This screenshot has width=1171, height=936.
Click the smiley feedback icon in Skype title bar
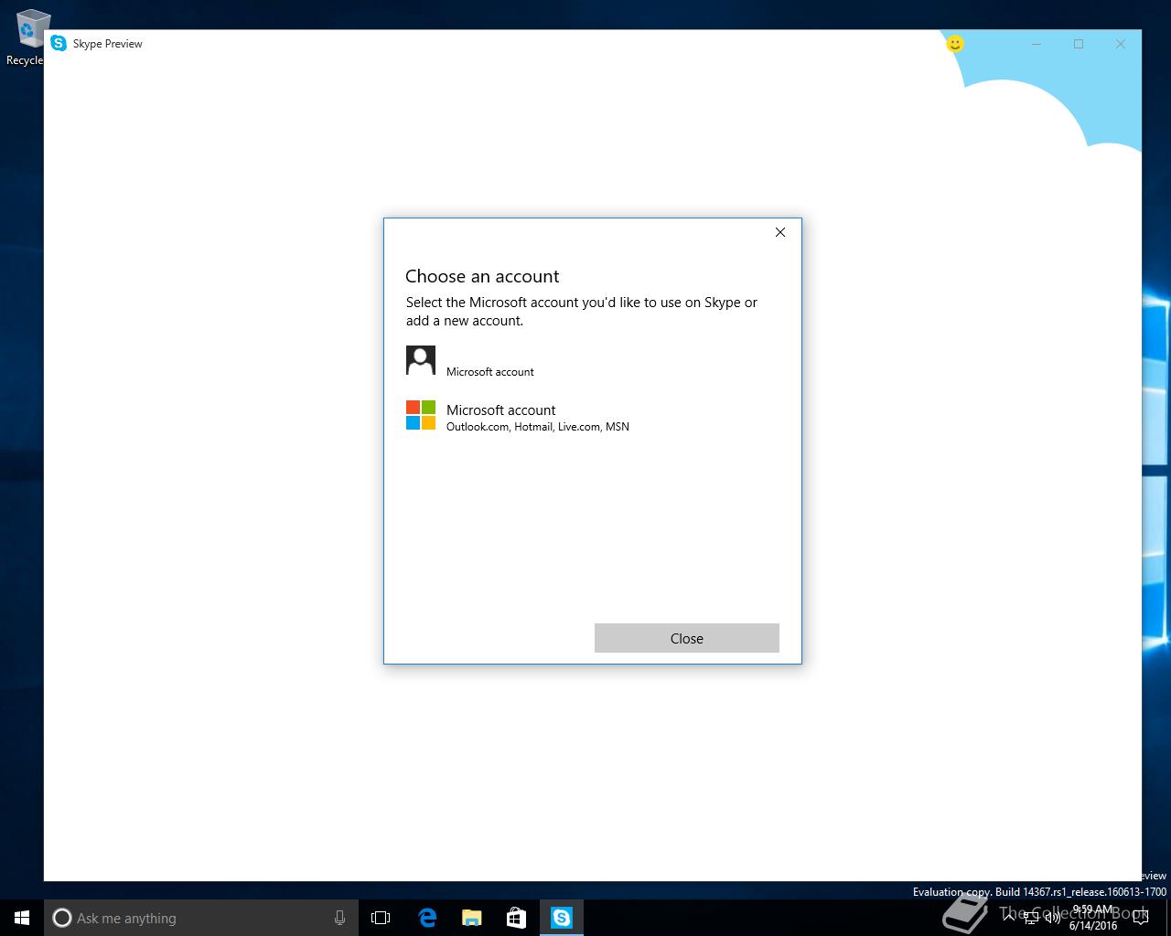[x=954, y=43]
